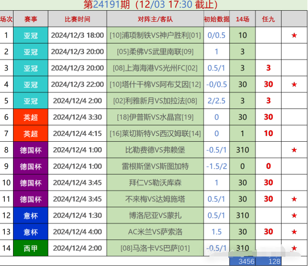Select the 莱切斯特VS西汉姆联 match cell
This screenshot has width=308, height=266.
point(155,134)
